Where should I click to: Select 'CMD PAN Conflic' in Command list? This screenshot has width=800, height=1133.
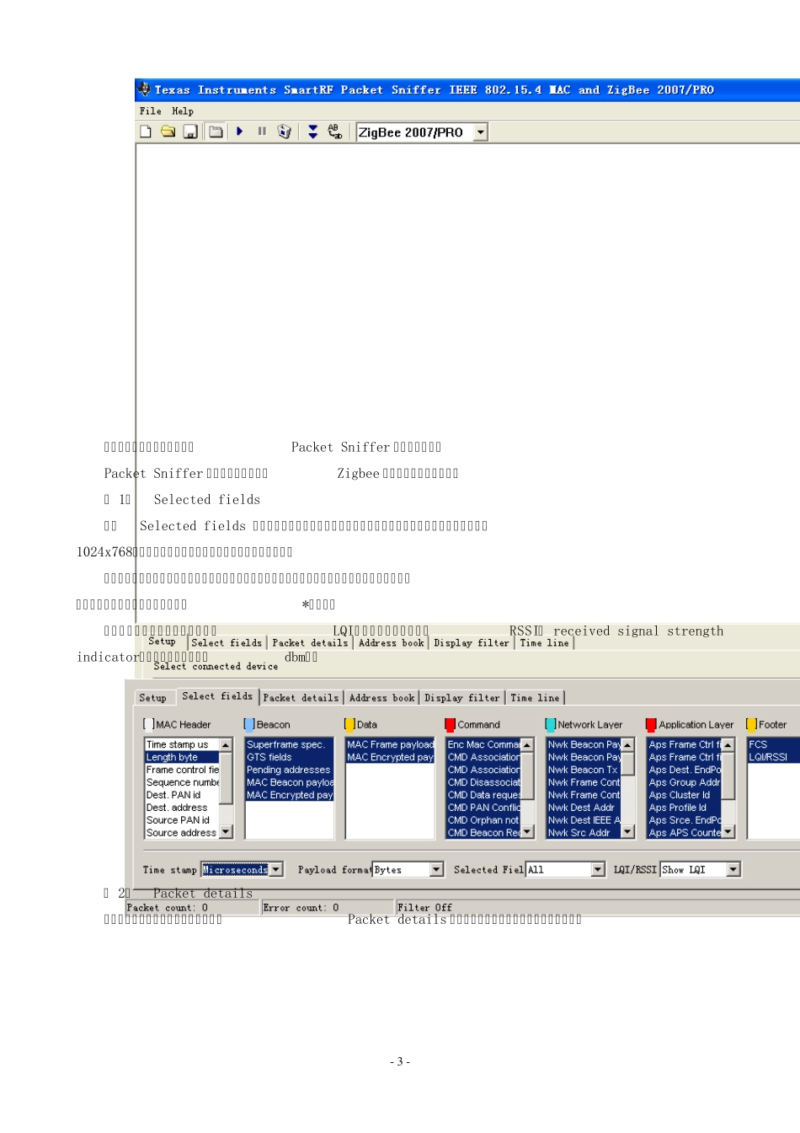tap(483, 808)
